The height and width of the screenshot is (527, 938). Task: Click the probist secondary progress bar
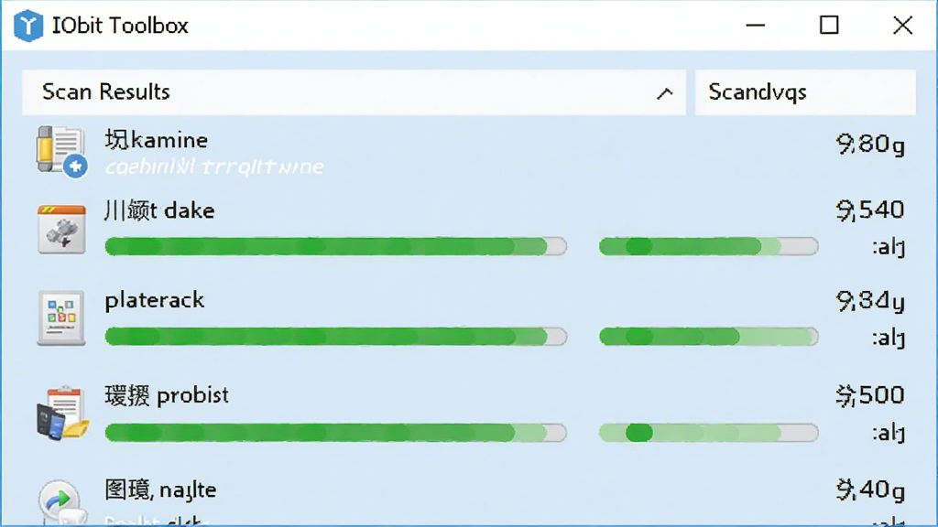point(709,433)
